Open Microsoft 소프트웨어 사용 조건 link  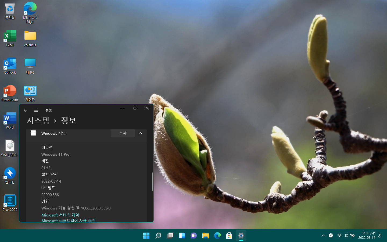click(69, 220)
